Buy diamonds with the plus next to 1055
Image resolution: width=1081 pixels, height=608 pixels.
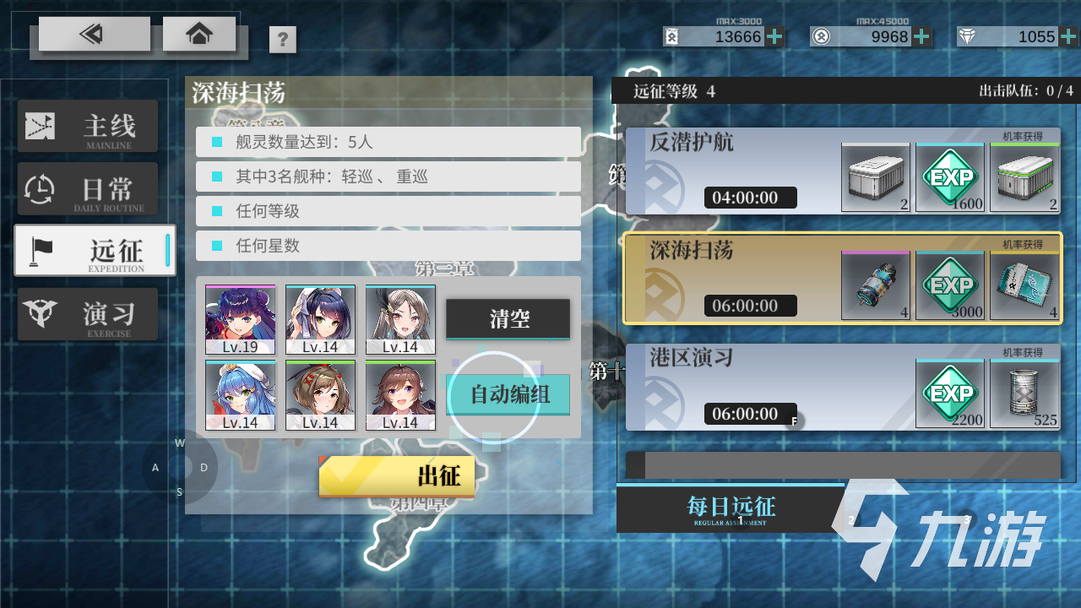pyautogui.click(x=1069, y=36)
